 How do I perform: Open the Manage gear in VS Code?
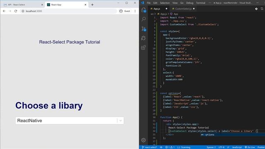[144, 140]
